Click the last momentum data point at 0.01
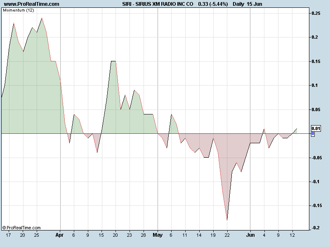Screen dimensions: 330x247 click(x=297, y=128)
